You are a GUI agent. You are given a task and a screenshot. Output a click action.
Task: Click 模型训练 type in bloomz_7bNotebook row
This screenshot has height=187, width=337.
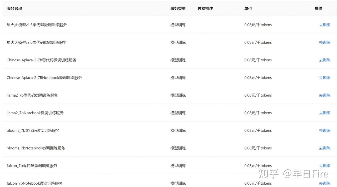click(x=178, y=148)
